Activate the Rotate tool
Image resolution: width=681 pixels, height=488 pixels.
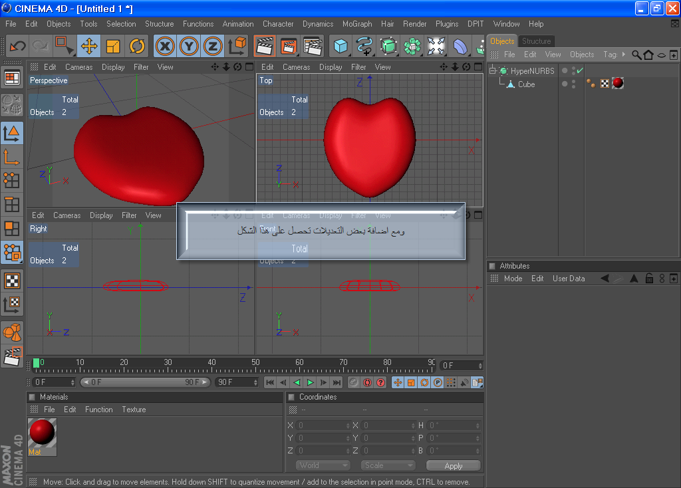point(137,46)
